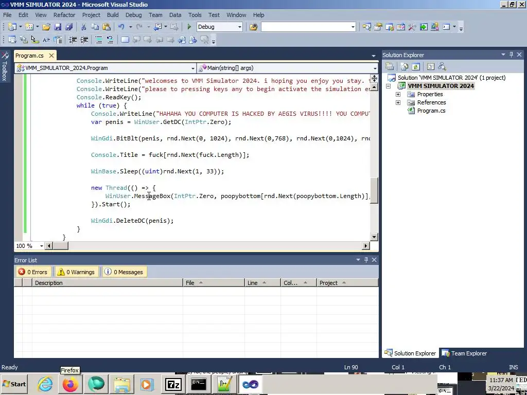
Task: Click the editor horizontal scrollbar thumb
Action: [61, 246]
